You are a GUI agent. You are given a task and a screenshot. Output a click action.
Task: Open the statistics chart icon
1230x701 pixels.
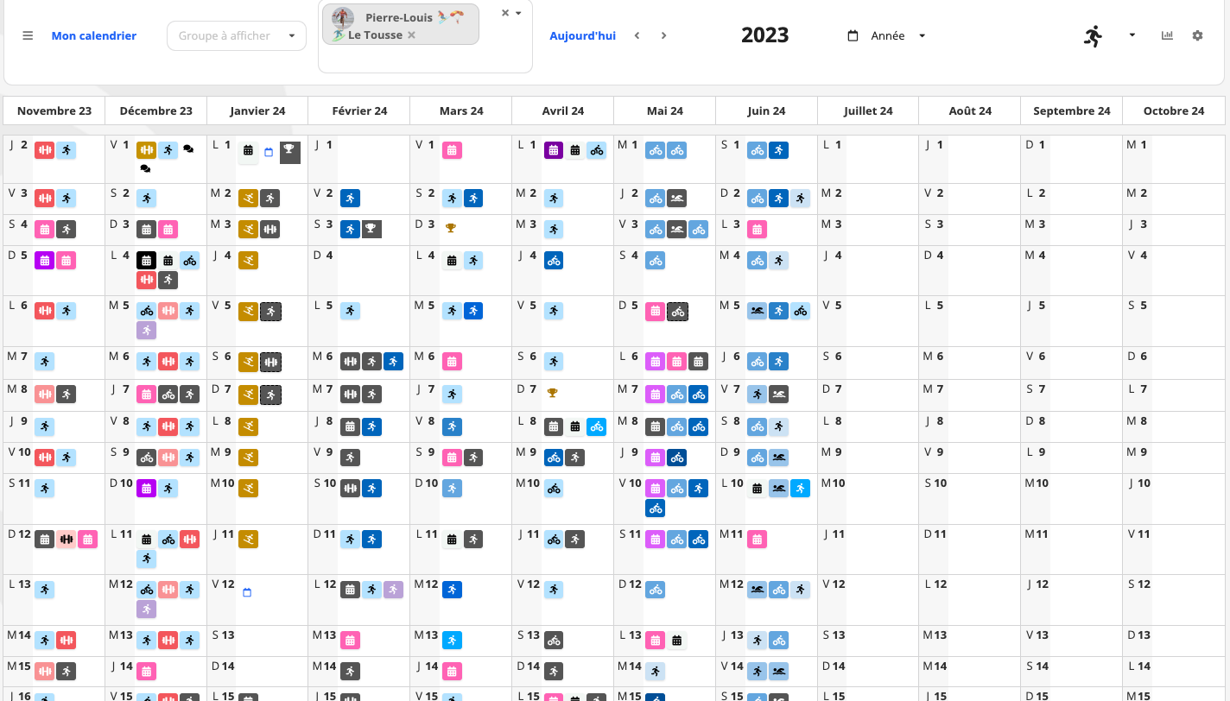[x=1167, y=36]
